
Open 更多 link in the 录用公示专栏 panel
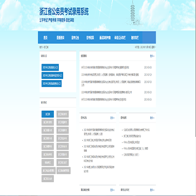coord(152,190)
